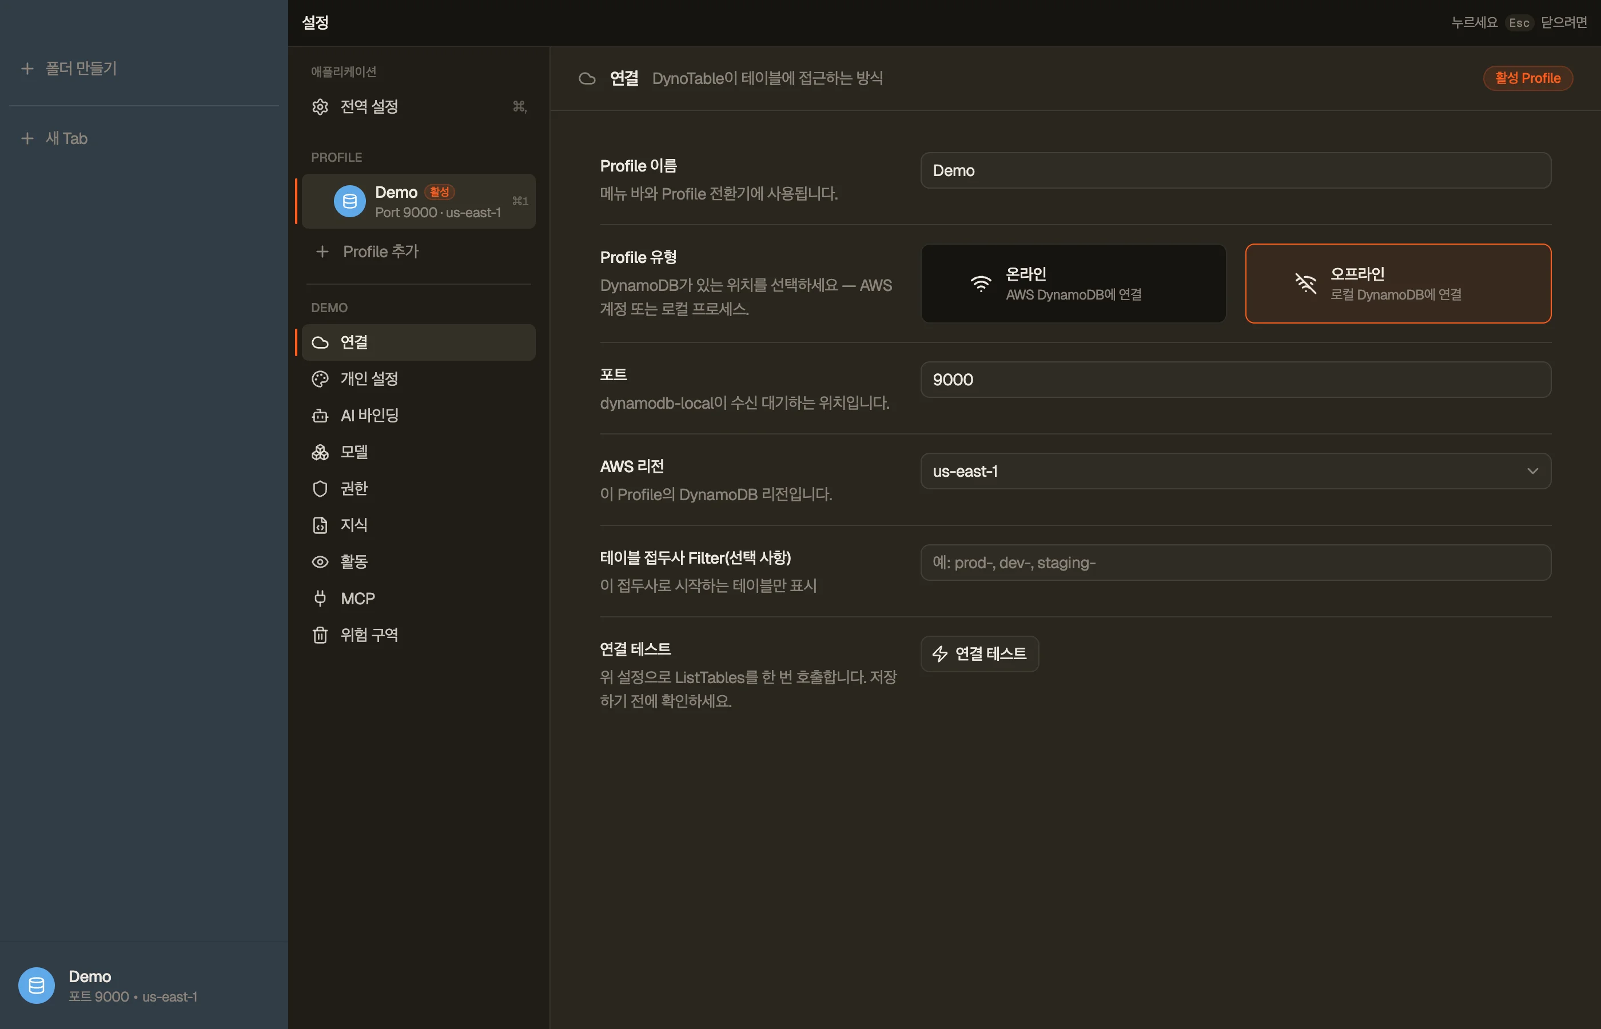This screenshot has width=1601, height=1029.
Task: Click the gear icon beside 전역 설정
Action: [320, 107]
